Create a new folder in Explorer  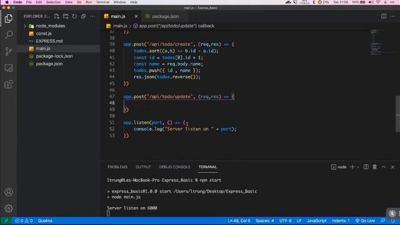pyautogui.click(x=66, y=16)
